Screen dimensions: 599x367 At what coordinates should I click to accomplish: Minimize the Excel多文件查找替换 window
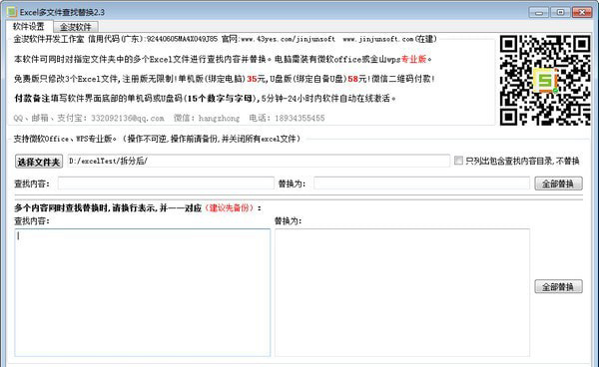tap(539, 12)
